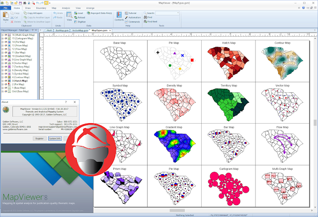
Task: Click the ribbon Undo button
Action: tap(58, 13)
